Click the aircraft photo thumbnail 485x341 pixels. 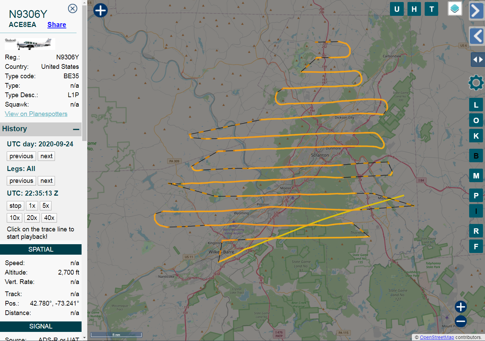point(30,44)
